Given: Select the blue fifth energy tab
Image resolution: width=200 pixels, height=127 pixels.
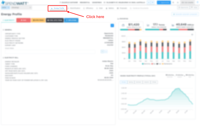Looking at the screenshot, I should (x=71, y=20).
